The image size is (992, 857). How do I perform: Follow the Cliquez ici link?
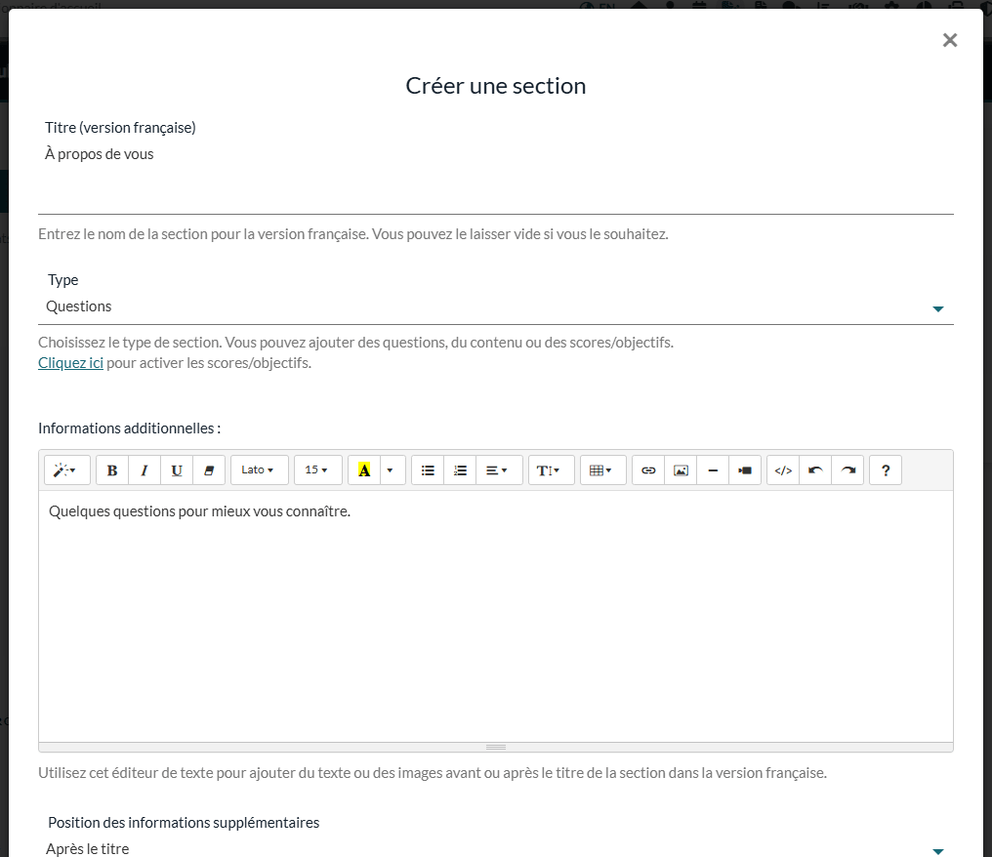point(70,363)
